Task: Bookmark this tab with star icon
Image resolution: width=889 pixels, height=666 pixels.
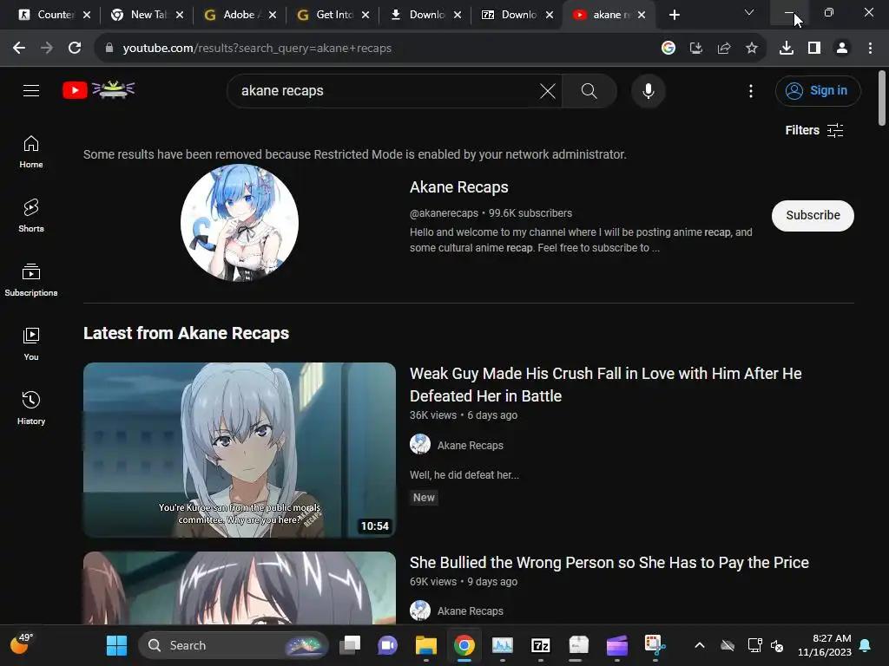Action: click(752, 49)
